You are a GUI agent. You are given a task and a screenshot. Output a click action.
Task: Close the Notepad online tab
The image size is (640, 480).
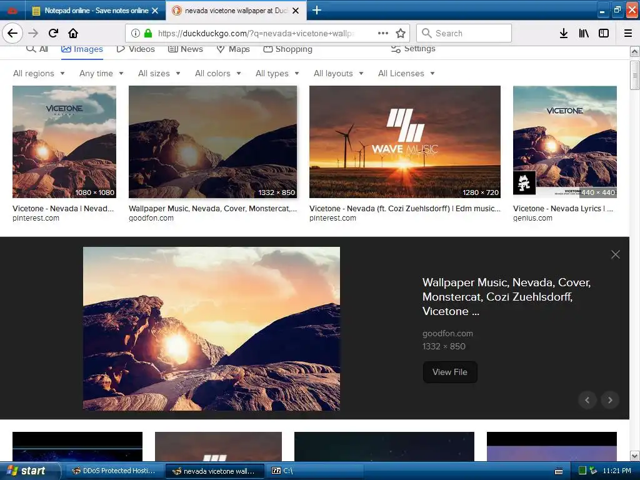[x=155, y=11]
